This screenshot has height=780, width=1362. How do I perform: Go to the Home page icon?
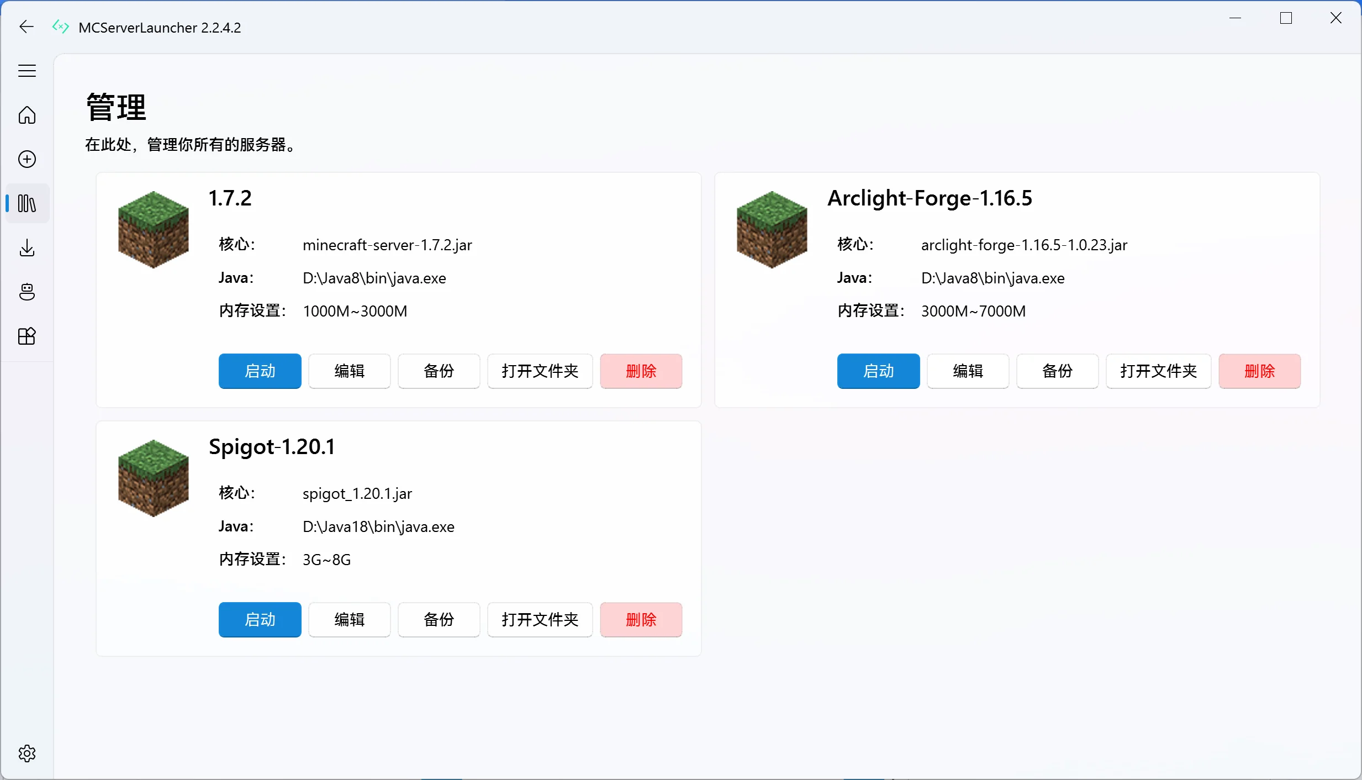click(x=27, y=115)
